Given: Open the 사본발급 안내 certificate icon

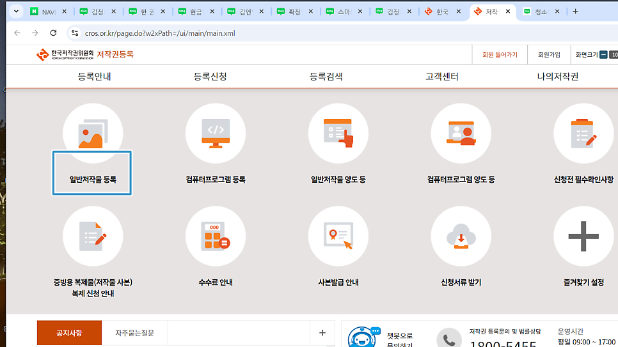Looking at the screenshot, I should click(338, 236).
